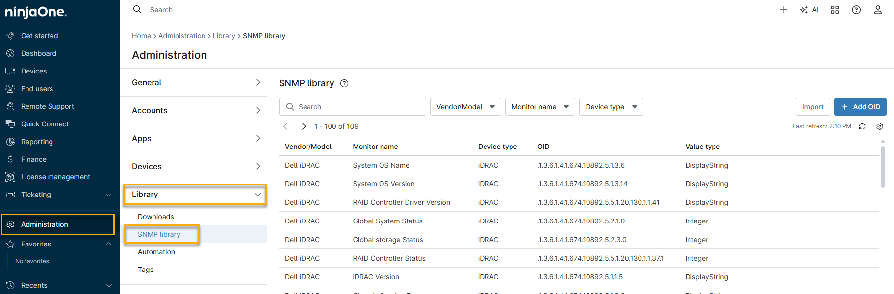
Task: Click the Dashboard gauge icon
Action: click(10, 53)
